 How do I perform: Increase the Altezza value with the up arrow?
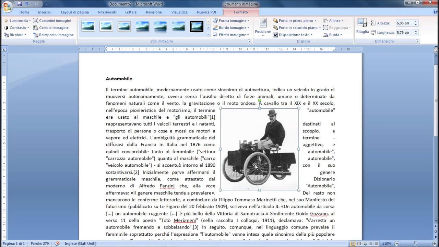416,22
